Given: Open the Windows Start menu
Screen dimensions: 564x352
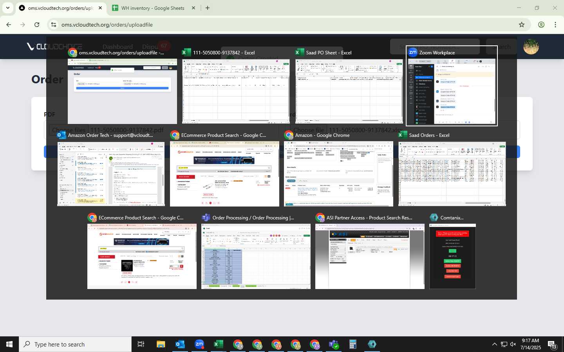Looking at the screenshot, I should [x=9, y=344].
